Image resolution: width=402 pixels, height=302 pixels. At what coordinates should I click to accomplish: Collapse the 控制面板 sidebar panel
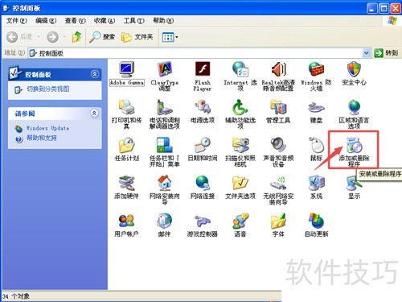[95, 74]
